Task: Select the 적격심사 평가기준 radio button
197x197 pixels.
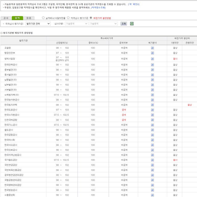Action: [x=68, y=18]
